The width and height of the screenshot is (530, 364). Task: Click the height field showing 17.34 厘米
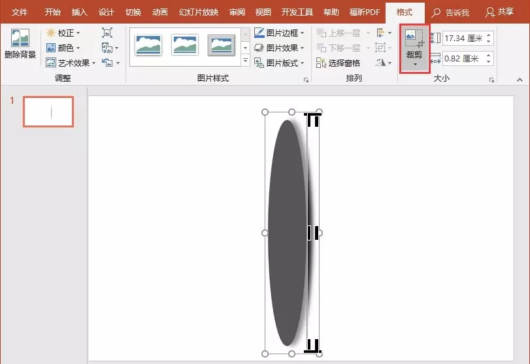[463, 38]
